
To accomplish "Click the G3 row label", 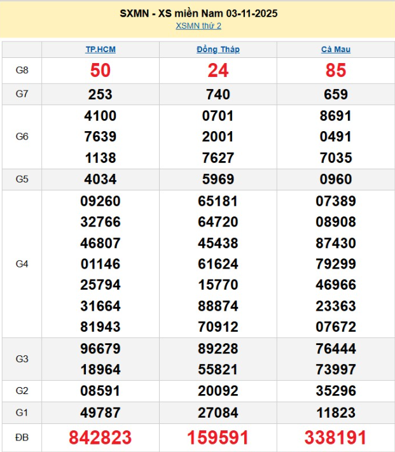I will click(x=22, y=359).
